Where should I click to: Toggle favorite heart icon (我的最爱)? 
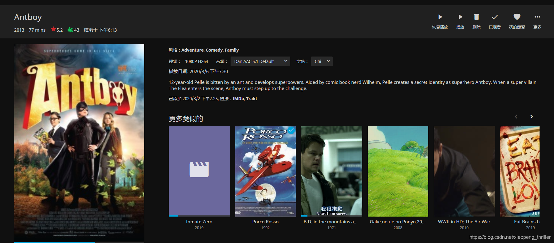coord(517,17)
